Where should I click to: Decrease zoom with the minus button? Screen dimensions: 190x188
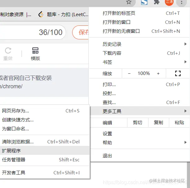click(129, 73)
